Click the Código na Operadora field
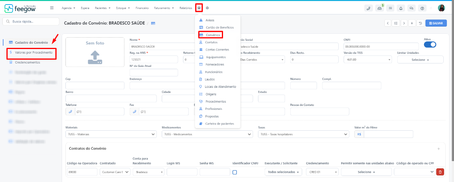This screenshot has width=454, height=182. (x=82, y=172)
